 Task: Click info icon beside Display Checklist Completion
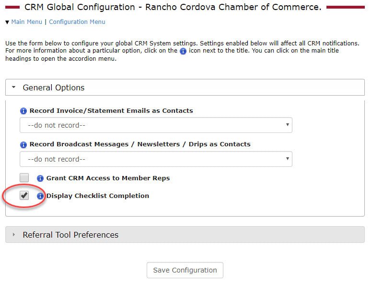(40, 196)
